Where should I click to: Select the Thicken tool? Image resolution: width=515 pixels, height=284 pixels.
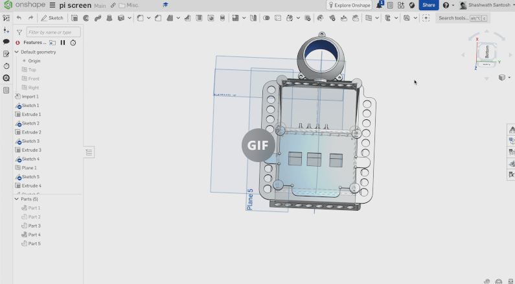[x=121, y=18]
